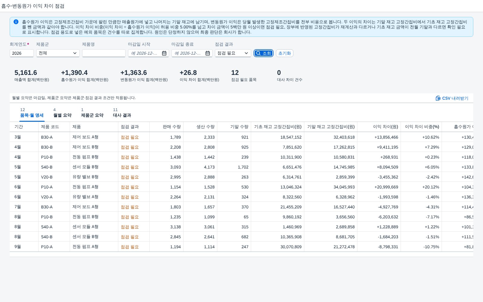Image resolution: width=483 pixels, height=302 pixels.
Task: Select the 3월 B30-A code cell
Action: pyautogui.click(x=54, y=137)
